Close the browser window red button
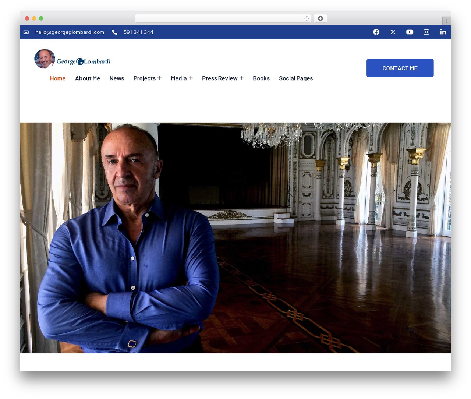The image size is (471, 399). pyautogui.click(x=27, y=18)
